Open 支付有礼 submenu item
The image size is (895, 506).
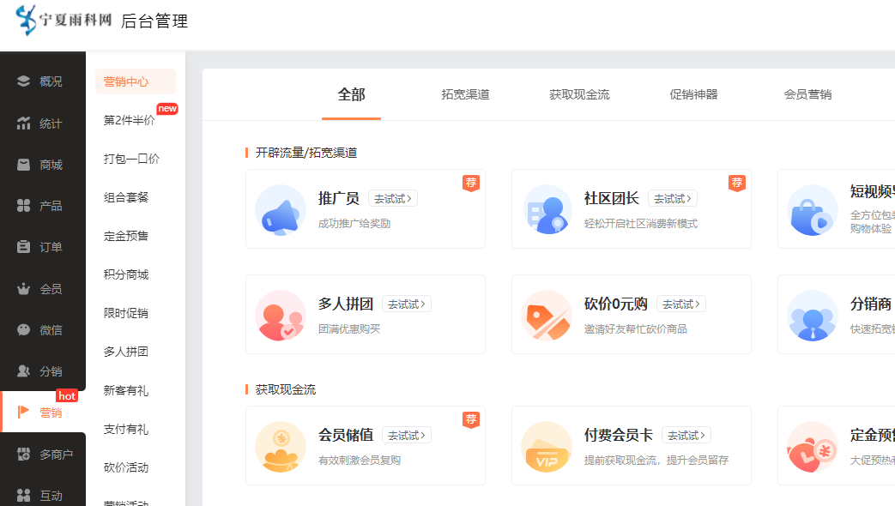pos(125,429)
